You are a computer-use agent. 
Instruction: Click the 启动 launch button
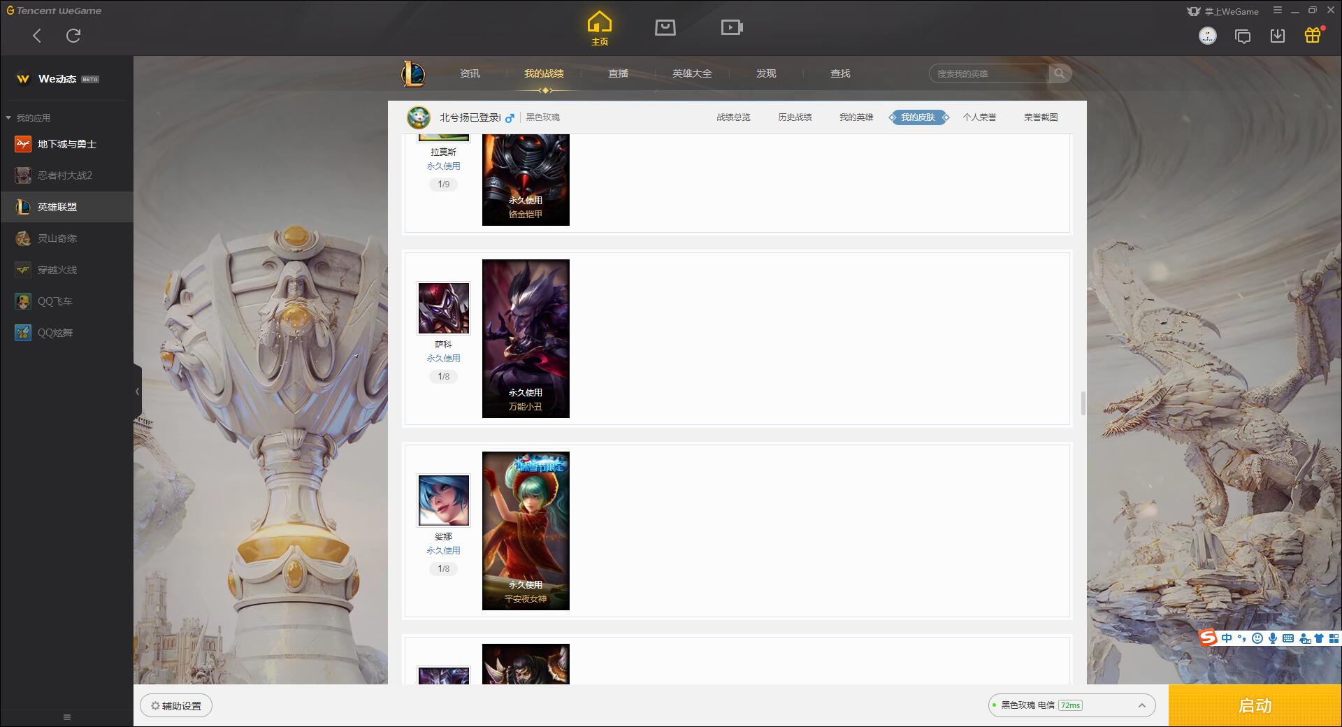1255,706
